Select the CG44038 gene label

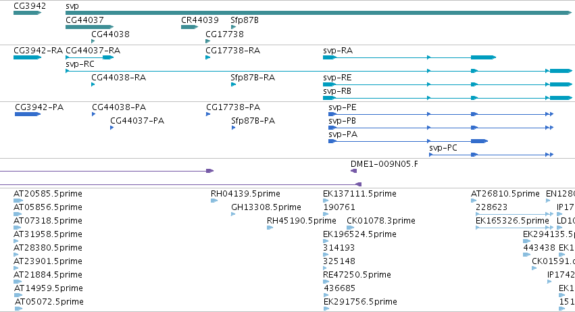click(110, 34)
